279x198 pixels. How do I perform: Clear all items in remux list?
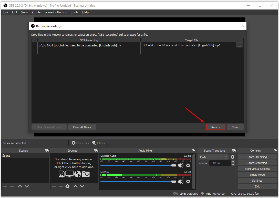coord(82,127)
